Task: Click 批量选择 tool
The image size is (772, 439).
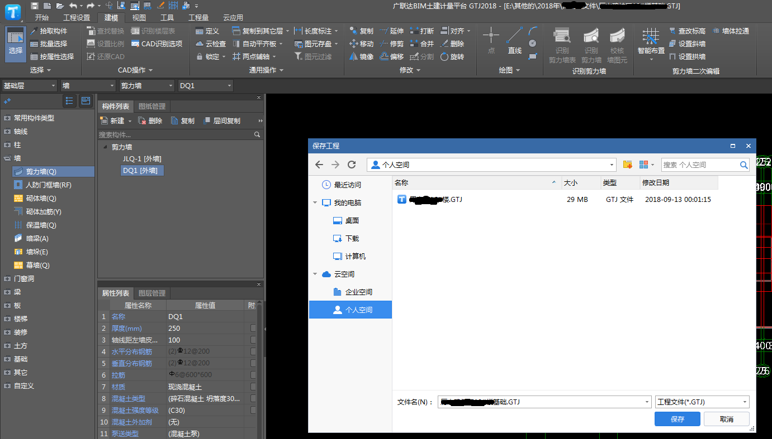Action: point(49,44)
